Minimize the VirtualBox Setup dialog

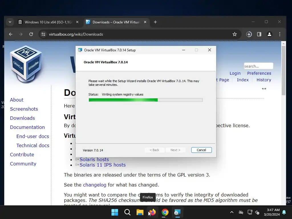point(184,50)
